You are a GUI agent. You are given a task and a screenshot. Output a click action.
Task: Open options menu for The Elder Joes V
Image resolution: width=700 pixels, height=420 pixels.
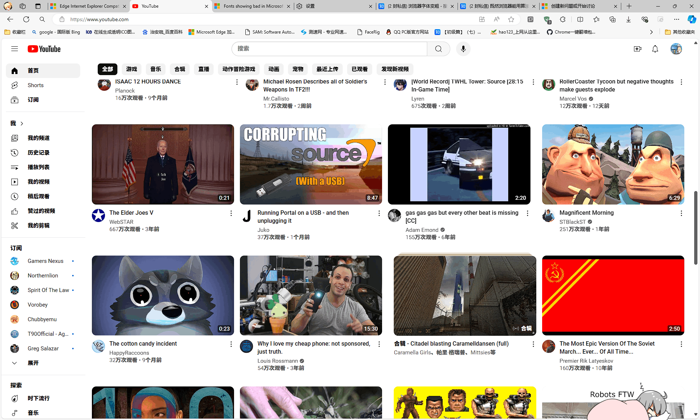point(231,213)
